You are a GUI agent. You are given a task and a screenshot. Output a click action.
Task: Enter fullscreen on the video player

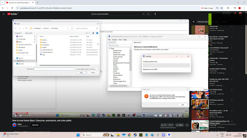click(185, 115)
